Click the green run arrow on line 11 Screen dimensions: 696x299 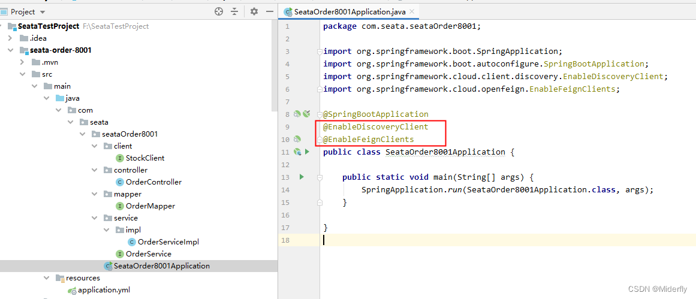tap(307, 152)
